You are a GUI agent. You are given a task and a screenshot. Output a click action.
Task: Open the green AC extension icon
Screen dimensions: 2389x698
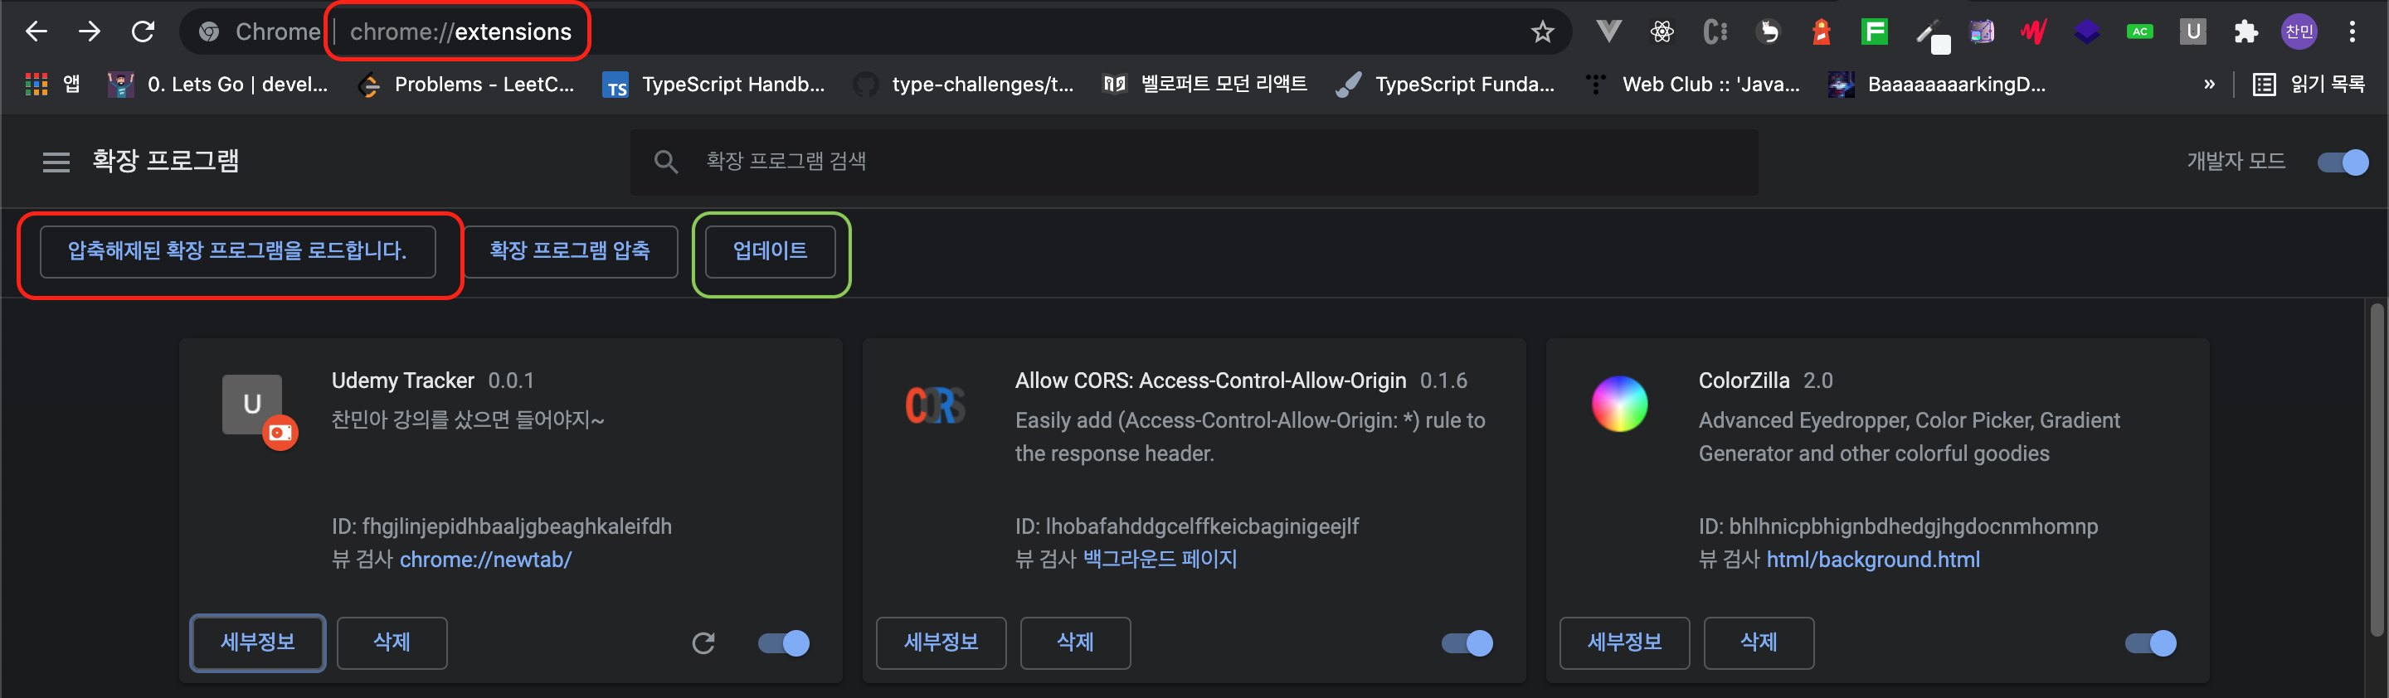pos(2139,32)
